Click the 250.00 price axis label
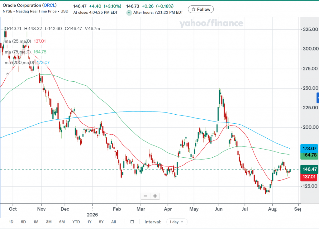The image size is (319, 229). click(x=310, y=88)
